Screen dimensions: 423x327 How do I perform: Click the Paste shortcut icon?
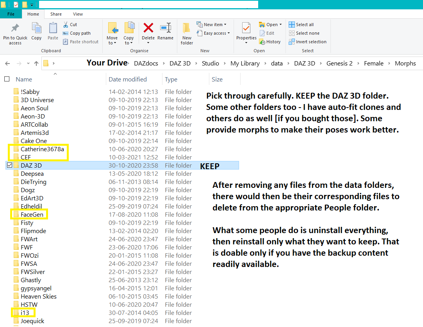[65, 42]
